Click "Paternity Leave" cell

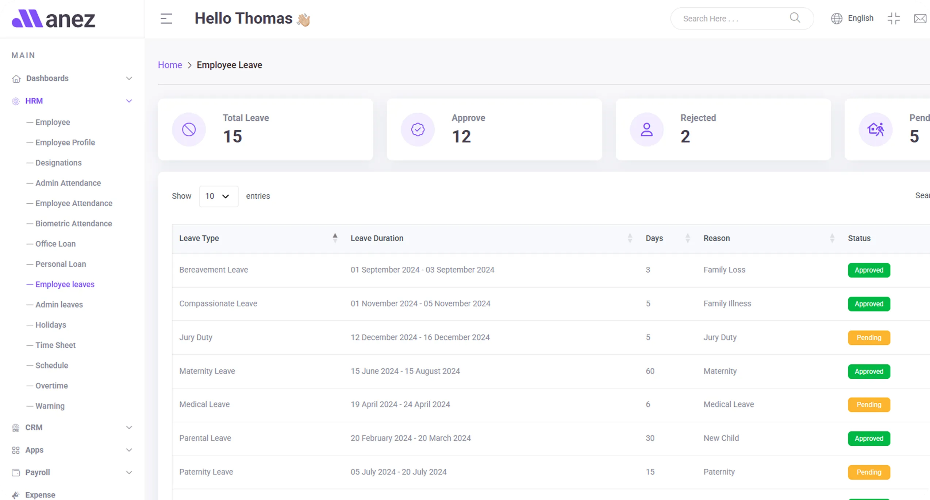coord(206,472)
